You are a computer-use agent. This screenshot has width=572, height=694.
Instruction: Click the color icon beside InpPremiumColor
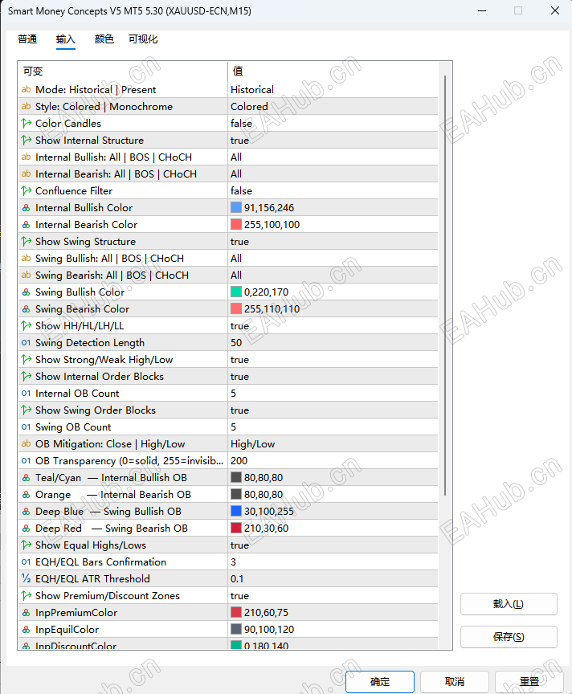click(x=27, y=613)
